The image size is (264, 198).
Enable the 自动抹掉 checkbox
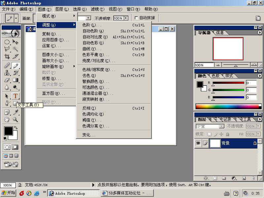[136, 18]
